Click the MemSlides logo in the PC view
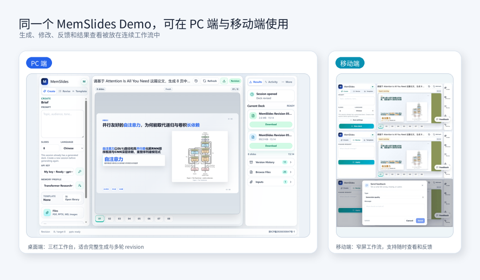480x280 pixels. tap(45, 81)
